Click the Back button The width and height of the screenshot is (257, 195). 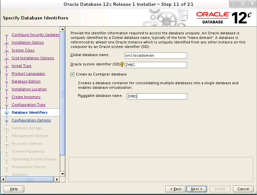click(176, 189)
